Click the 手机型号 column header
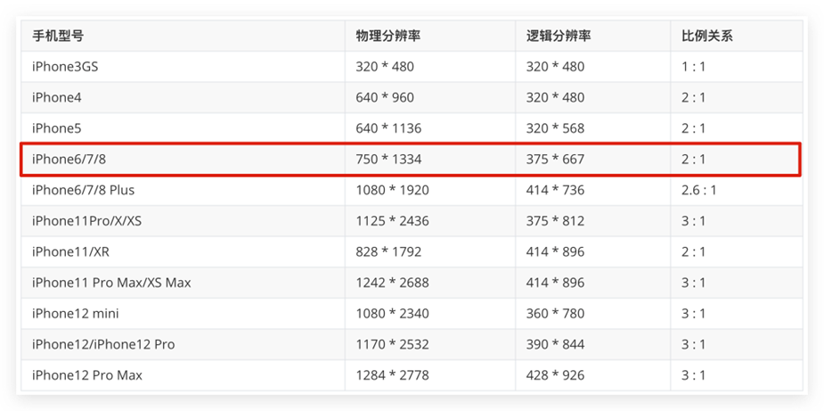The height and width of the screenshot is (411, 824). [59, 37]
